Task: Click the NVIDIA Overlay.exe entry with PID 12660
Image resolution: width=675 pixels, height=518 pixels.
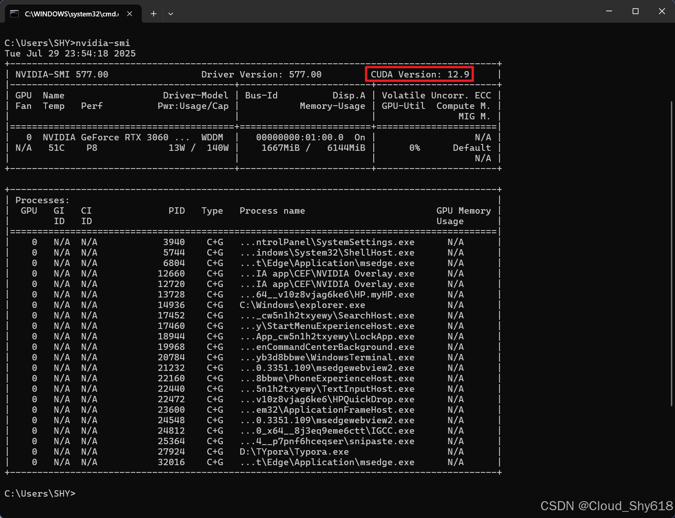Action: 327,273
